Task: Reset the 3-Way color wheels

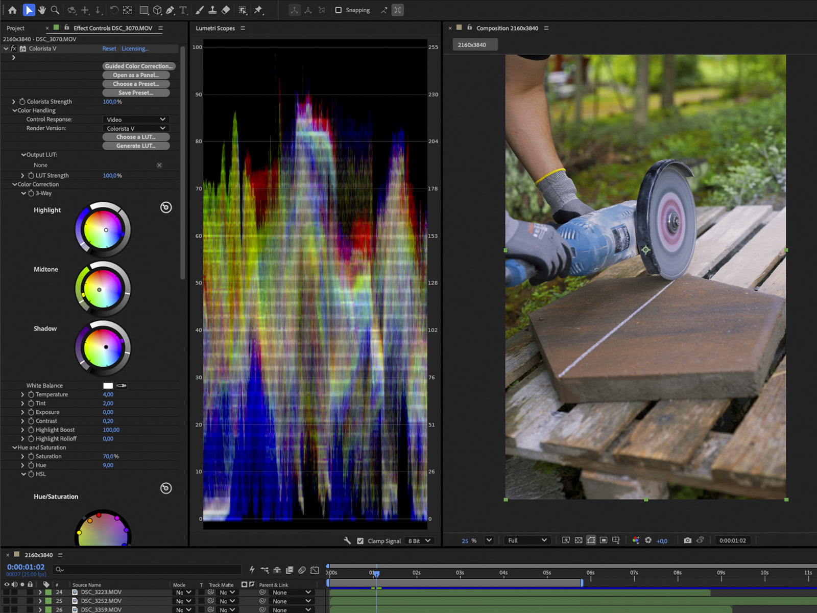Action: click(166, 207)
